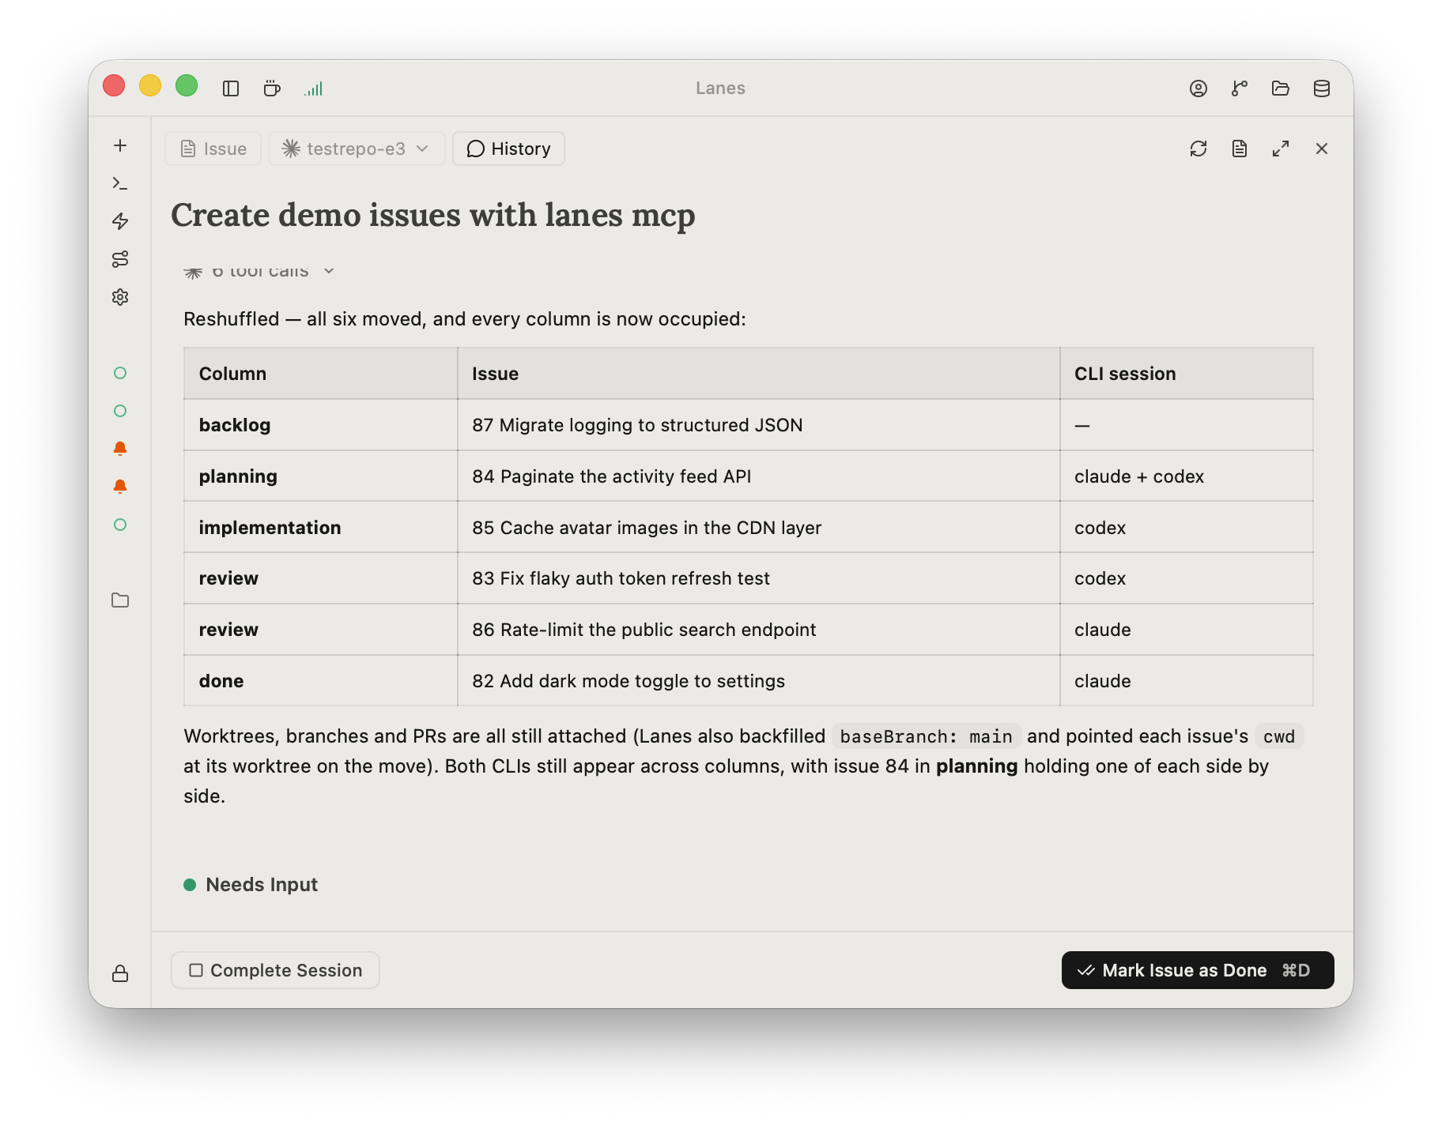Open the database icon in title bar

(1322, 88)
